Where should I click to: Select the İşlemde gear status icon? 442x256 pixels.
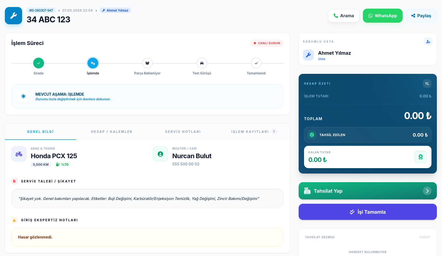pos(93,63)
